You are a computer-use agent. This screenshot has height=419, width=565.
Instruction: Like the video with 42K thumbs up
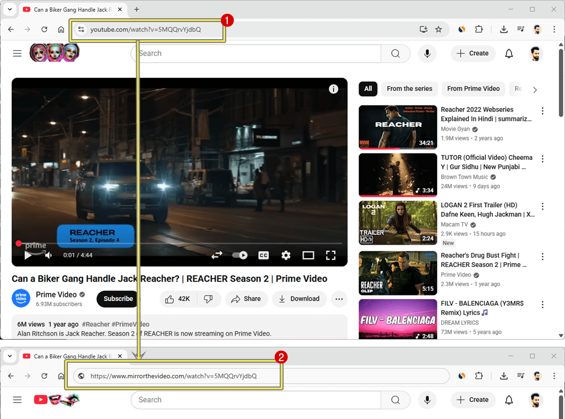click(178, 299)
